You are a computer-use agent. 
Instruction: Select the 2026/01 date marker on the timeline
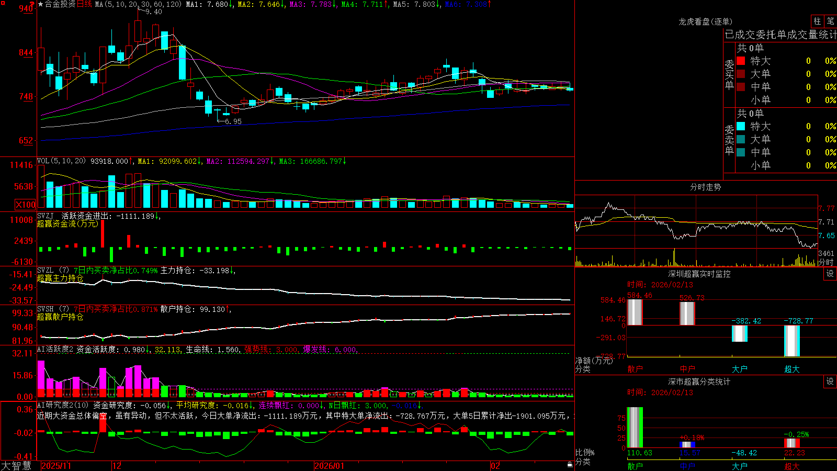coord(330,466)
